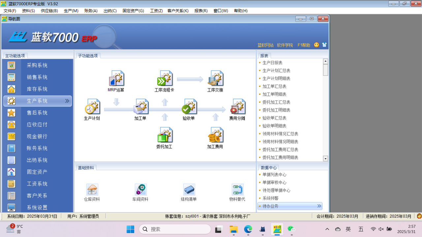The image size is (422, 237).
Task: Click the 蓝软网站 link
Action: click(266, 45)
